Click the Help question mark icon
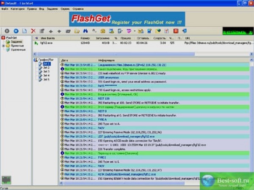 [x=166, y=31]
